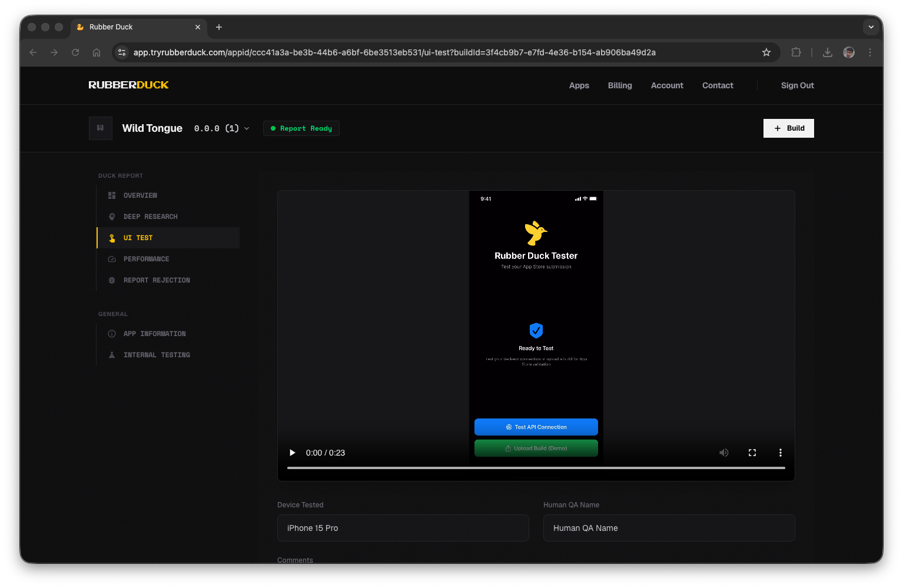Image resolution: width=903 pixels, height=588 pixels.
Task: Play the UI test recording
Action: (x=293, y=453)
